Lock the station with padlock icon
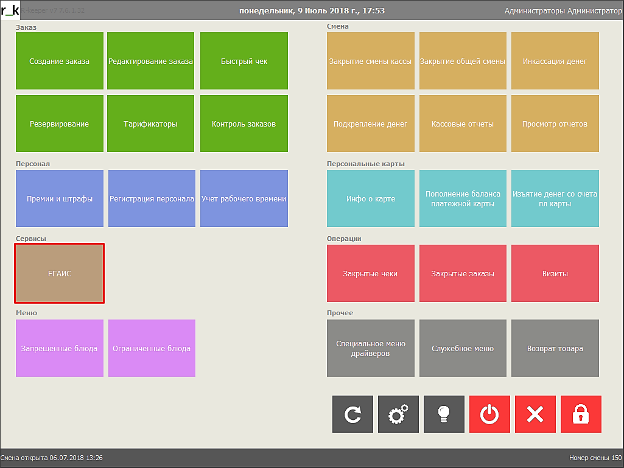The height and width of the screenshot is (468, 624). (x=581, y=414)
